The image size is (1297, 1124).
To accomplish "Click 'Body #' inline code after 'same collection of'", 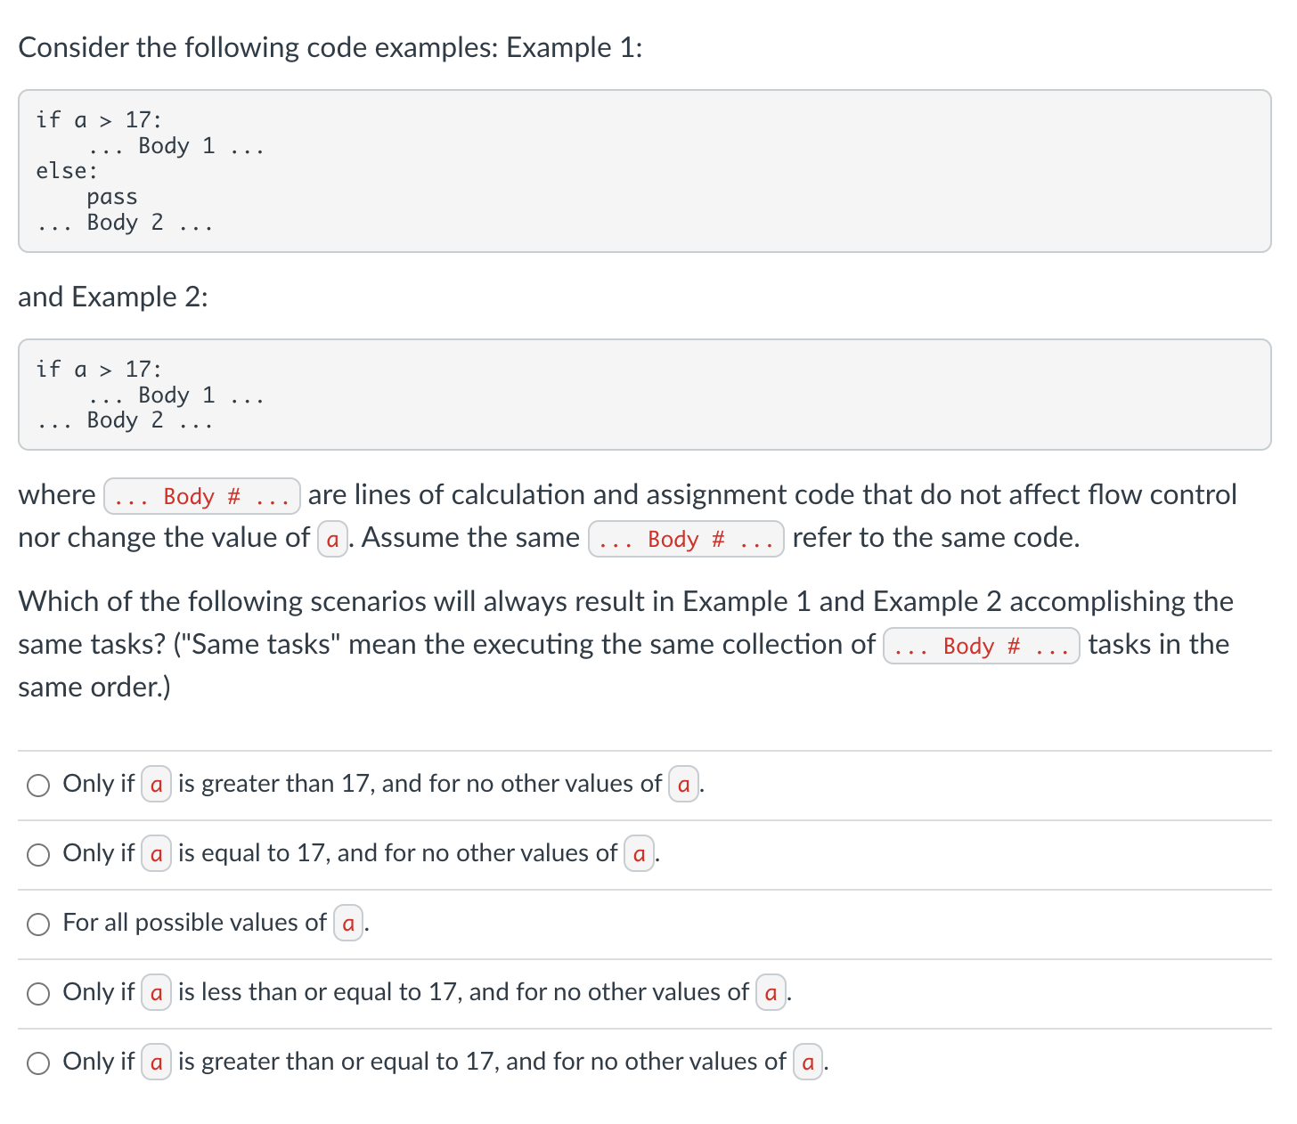I will [x=981, y=646].
